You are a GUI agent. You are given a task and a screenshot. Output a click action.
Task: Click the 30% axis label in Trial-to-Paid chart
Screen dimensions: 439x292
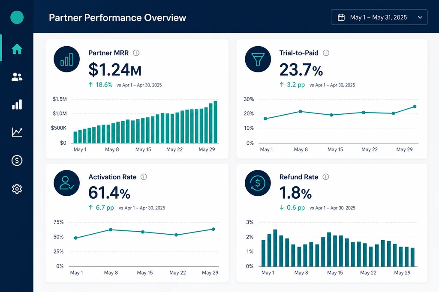(249, 99)
